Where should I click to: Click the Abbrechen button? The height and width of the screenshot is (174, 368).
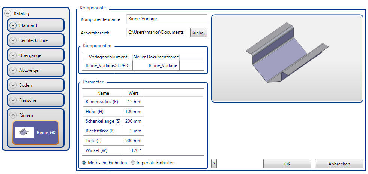[339, 164]
